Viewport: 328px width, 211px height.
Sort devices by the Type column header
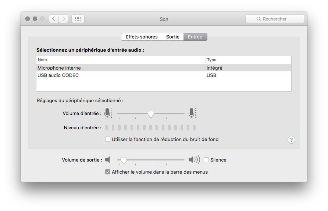tap(248, 60)
